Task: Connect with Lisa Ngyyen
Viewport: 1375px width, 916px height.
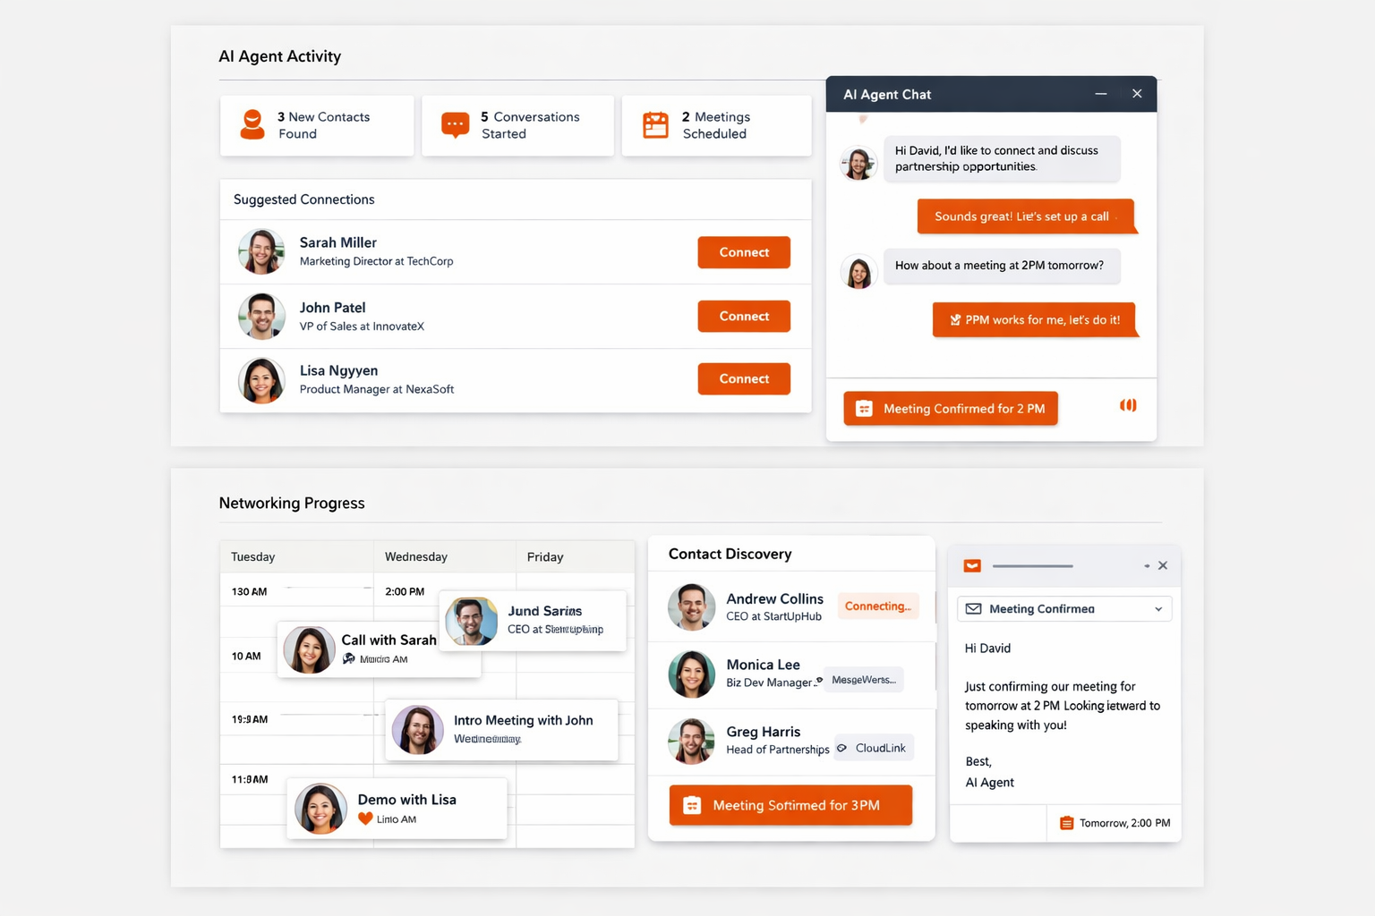Action: 744,378
